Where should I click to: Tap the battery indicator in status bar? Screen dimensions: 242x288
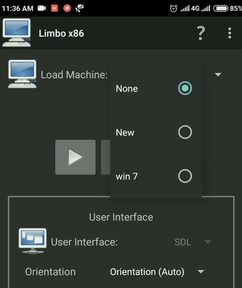point(220,9)
